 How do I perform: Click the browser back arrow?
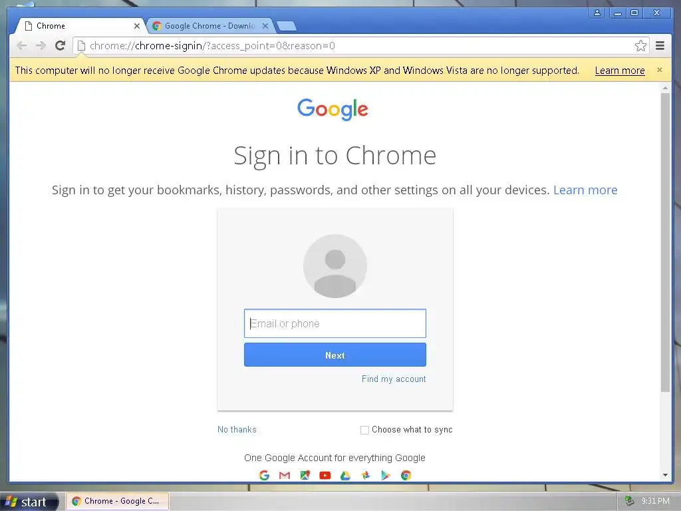pos(21,46)
